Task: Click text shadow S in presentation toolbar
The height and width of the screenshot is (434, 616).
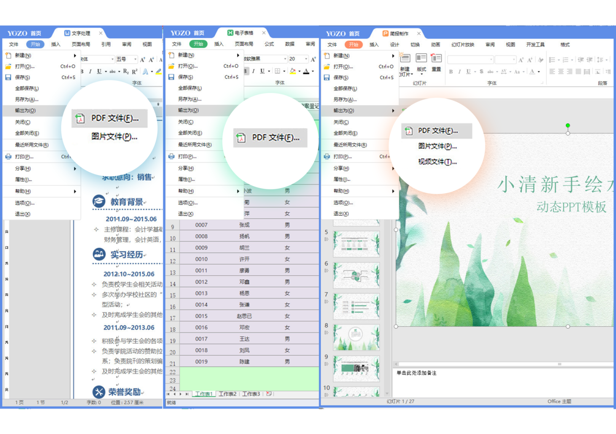Action: coord(481,72)
